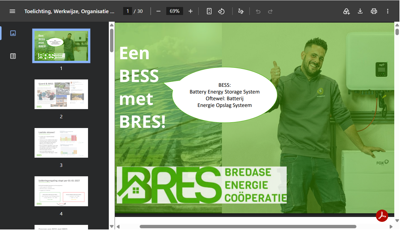Click the horizontal scrollbar left arrow
This screenshot has height=231, width=401.
click(x=118, y=226)
